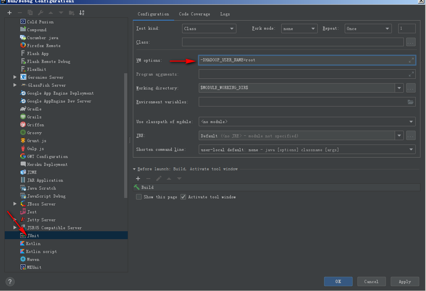Collapse the Before launch section
Viewport: 426px width, 291px height.
pyautogui.click(x=134, y=169)
